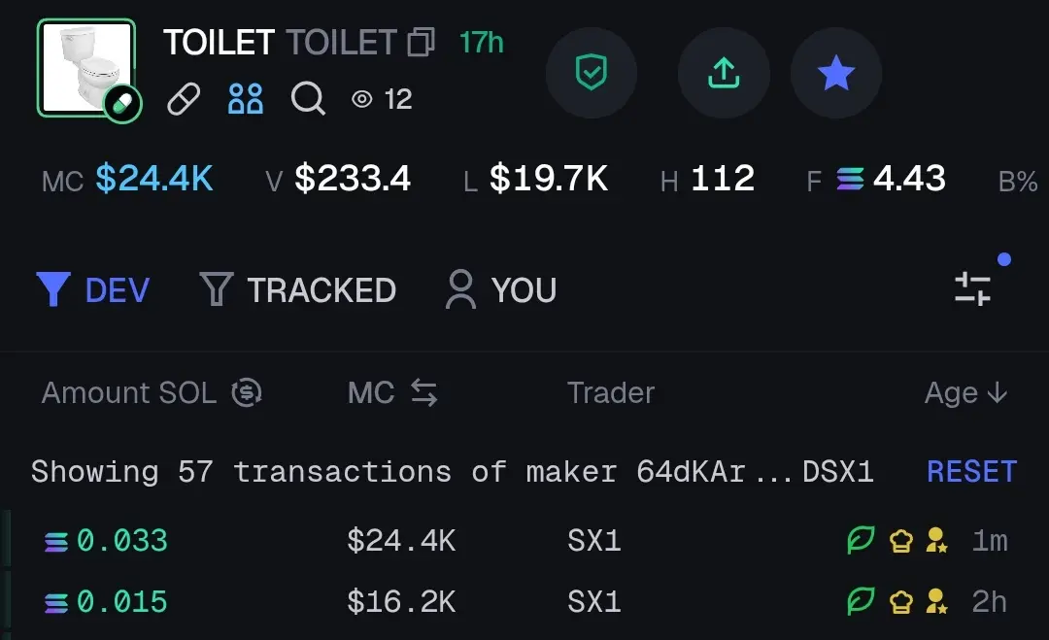Open the blue community group icon
The image size is (1049, 640).
(246, 99)
